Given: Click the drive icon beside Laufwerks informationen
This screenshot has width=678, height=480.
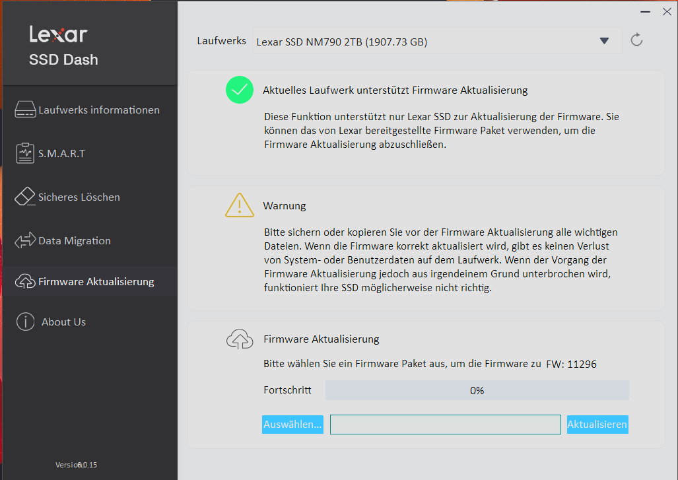Looking at the screenshot, I should pos(25,110).
